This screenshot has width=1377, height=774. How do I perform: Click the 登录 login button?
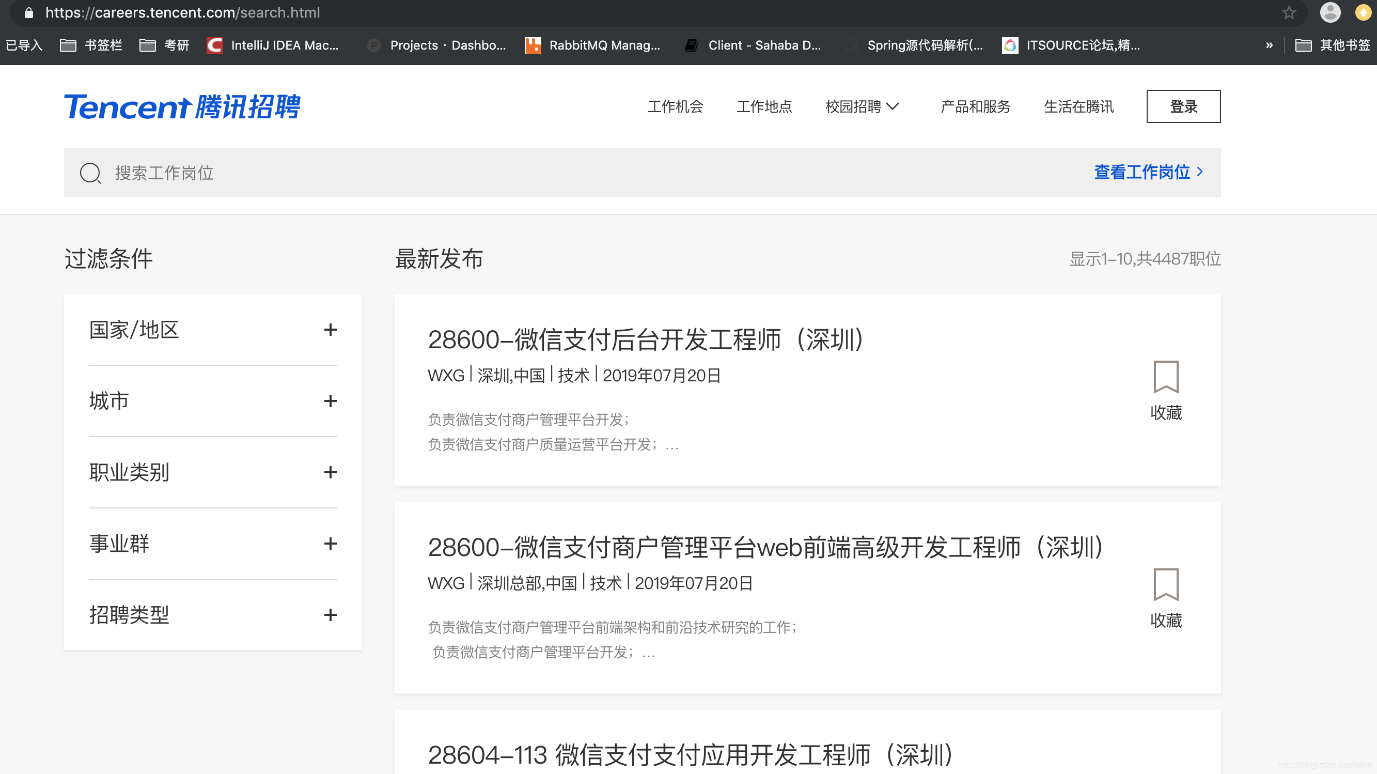click(1183, 106)
